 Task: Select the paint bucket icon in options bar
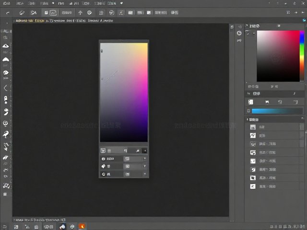click(46, 13)
